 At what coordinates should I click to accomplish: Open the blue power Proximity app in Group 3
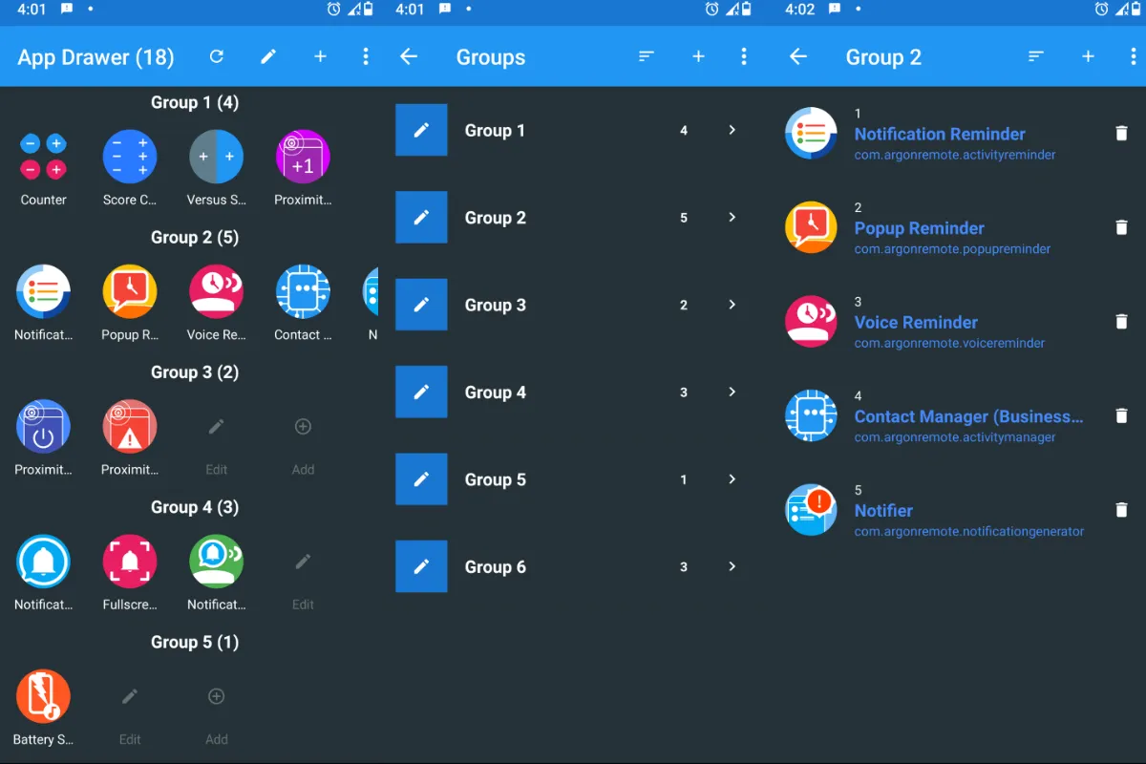[x=43, y=427]
